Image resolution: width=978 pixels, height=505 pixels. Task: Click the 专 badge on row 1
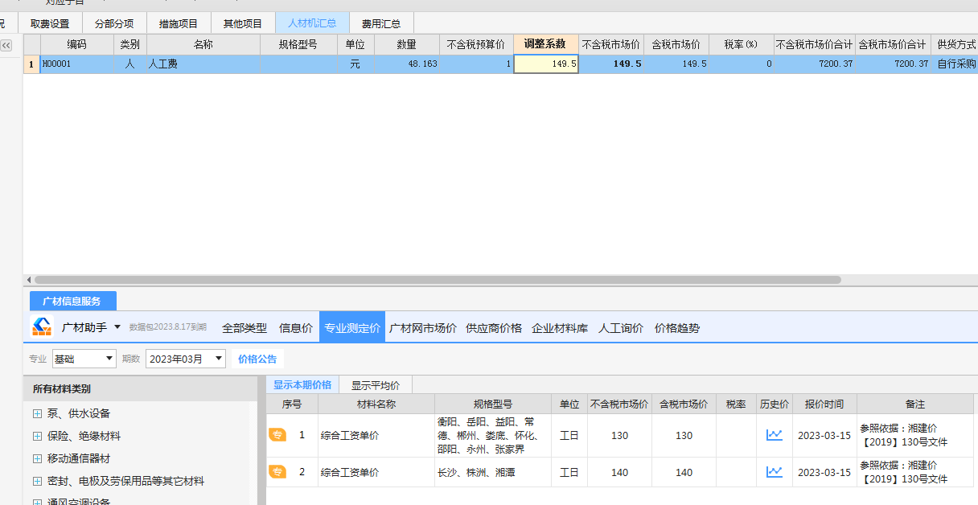pos(277,435)
